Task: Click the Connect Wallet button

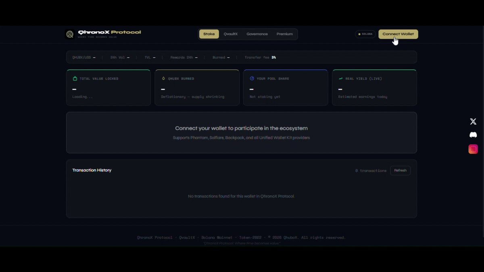Action: (398, 34)
